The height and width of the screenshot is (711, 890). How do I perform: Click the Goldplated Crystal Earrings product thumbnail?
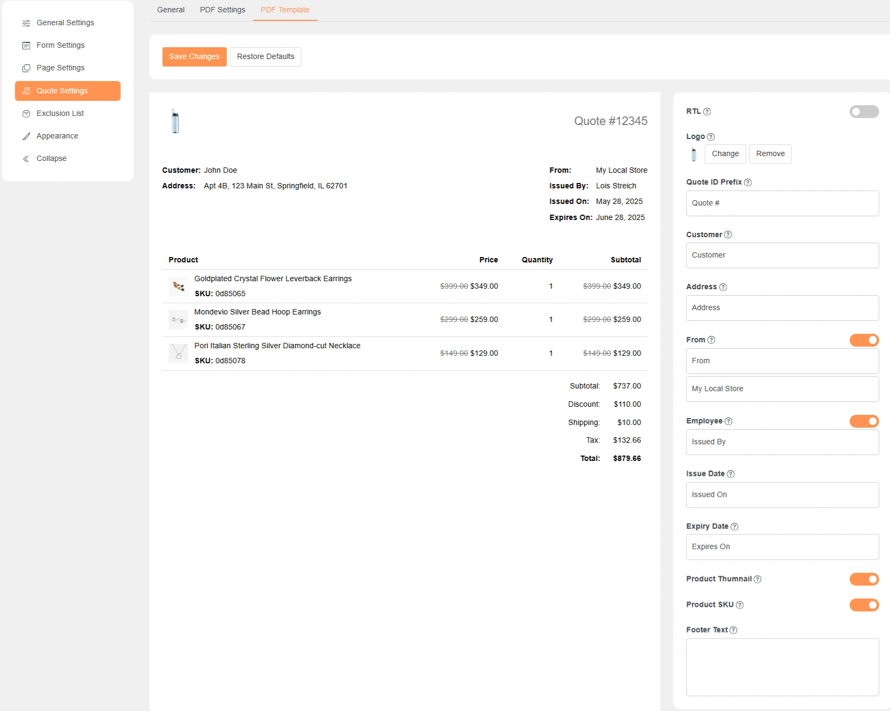click(x=178, y=287)
